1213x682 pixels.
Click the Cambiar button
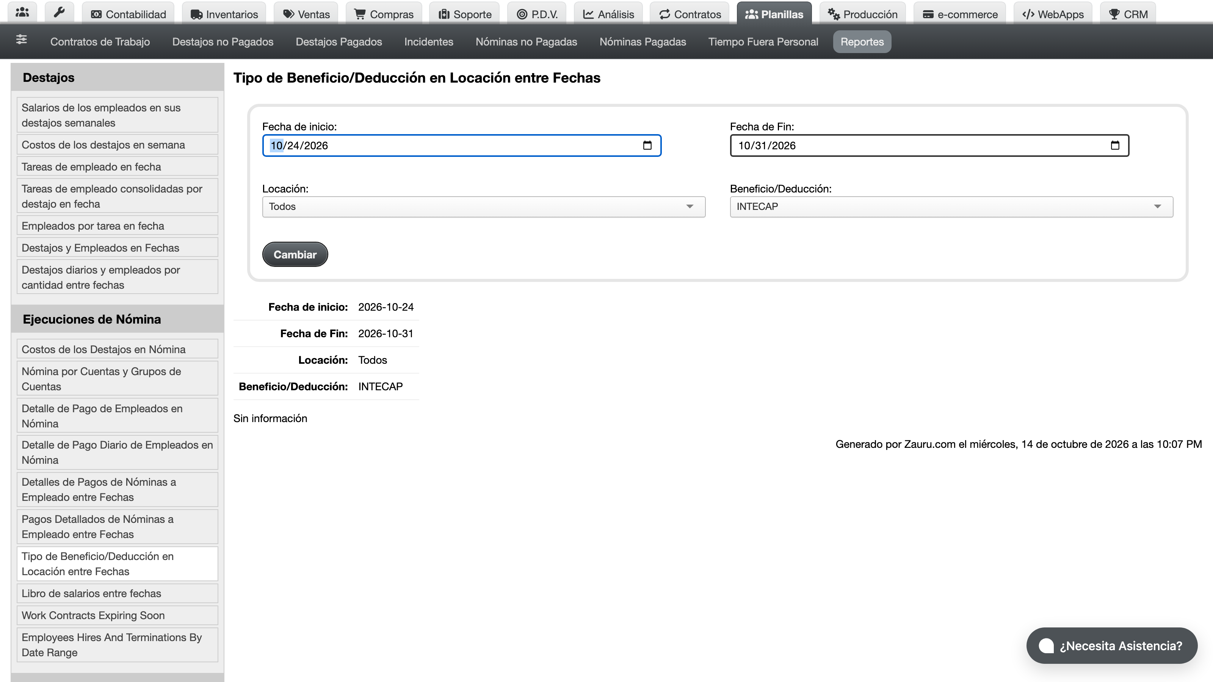tap(295, 254)
